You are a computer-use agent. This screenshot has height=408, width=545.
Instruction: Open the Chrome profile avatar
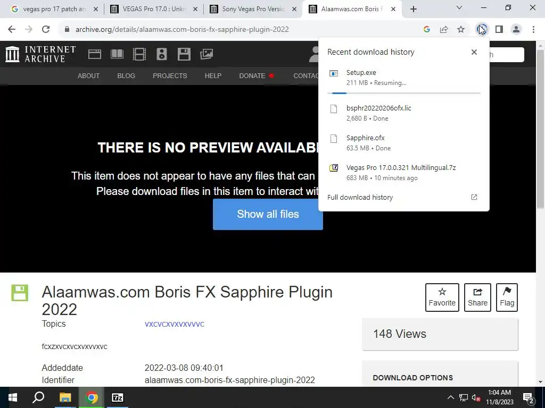click(516, 30)
